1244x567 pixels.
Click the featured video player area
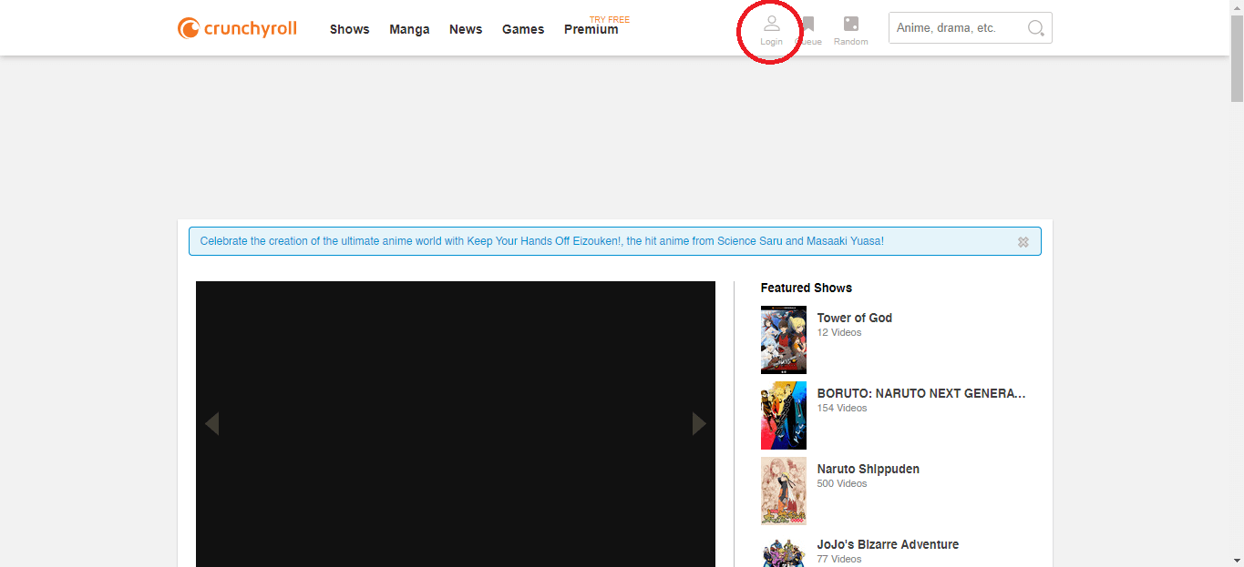456,424
